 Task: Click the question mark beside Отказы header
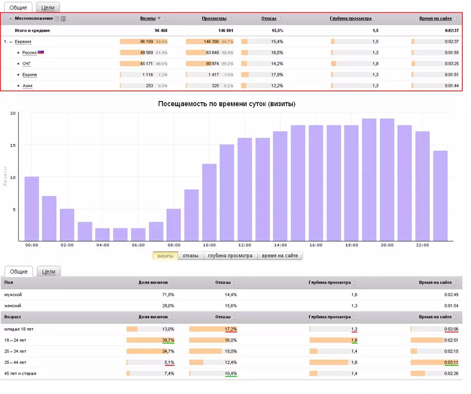point(281,18)
